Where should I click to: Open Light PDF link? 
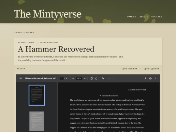click(x=152, y=68)
